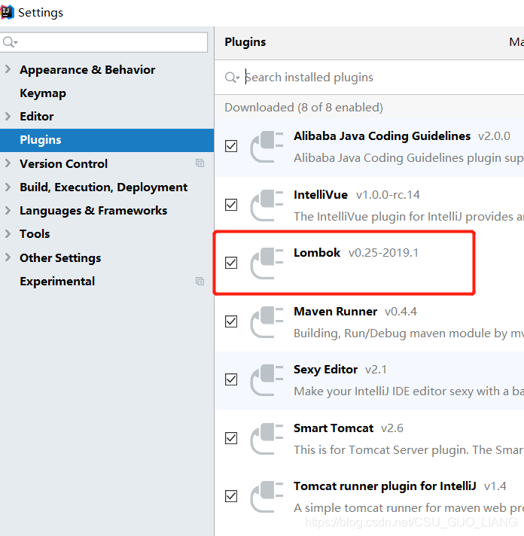The width and height of the screenshot is (524, 536).
Task: Select the IntelliVue plugin title
Action: (321, 194)
